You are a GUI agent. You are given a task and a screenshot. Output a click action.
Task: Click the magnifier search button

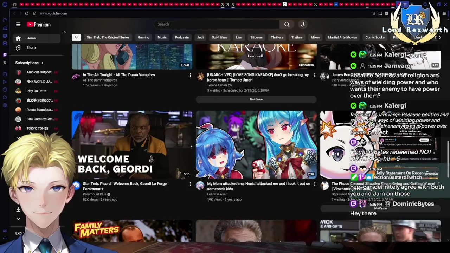(x=287, y=24)
